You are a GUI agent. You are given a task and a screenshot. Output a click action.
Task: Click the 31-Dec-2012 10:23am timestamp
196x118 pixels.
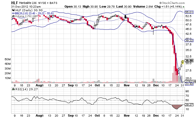[26, 7]
